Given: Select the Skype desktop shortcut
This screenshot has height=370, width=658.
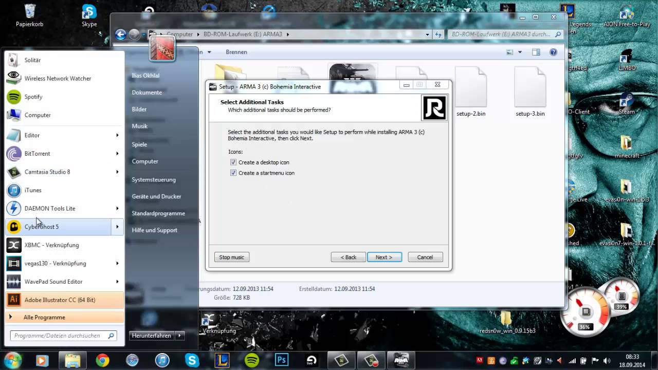Looking at the screenshot, I should 89,15.
